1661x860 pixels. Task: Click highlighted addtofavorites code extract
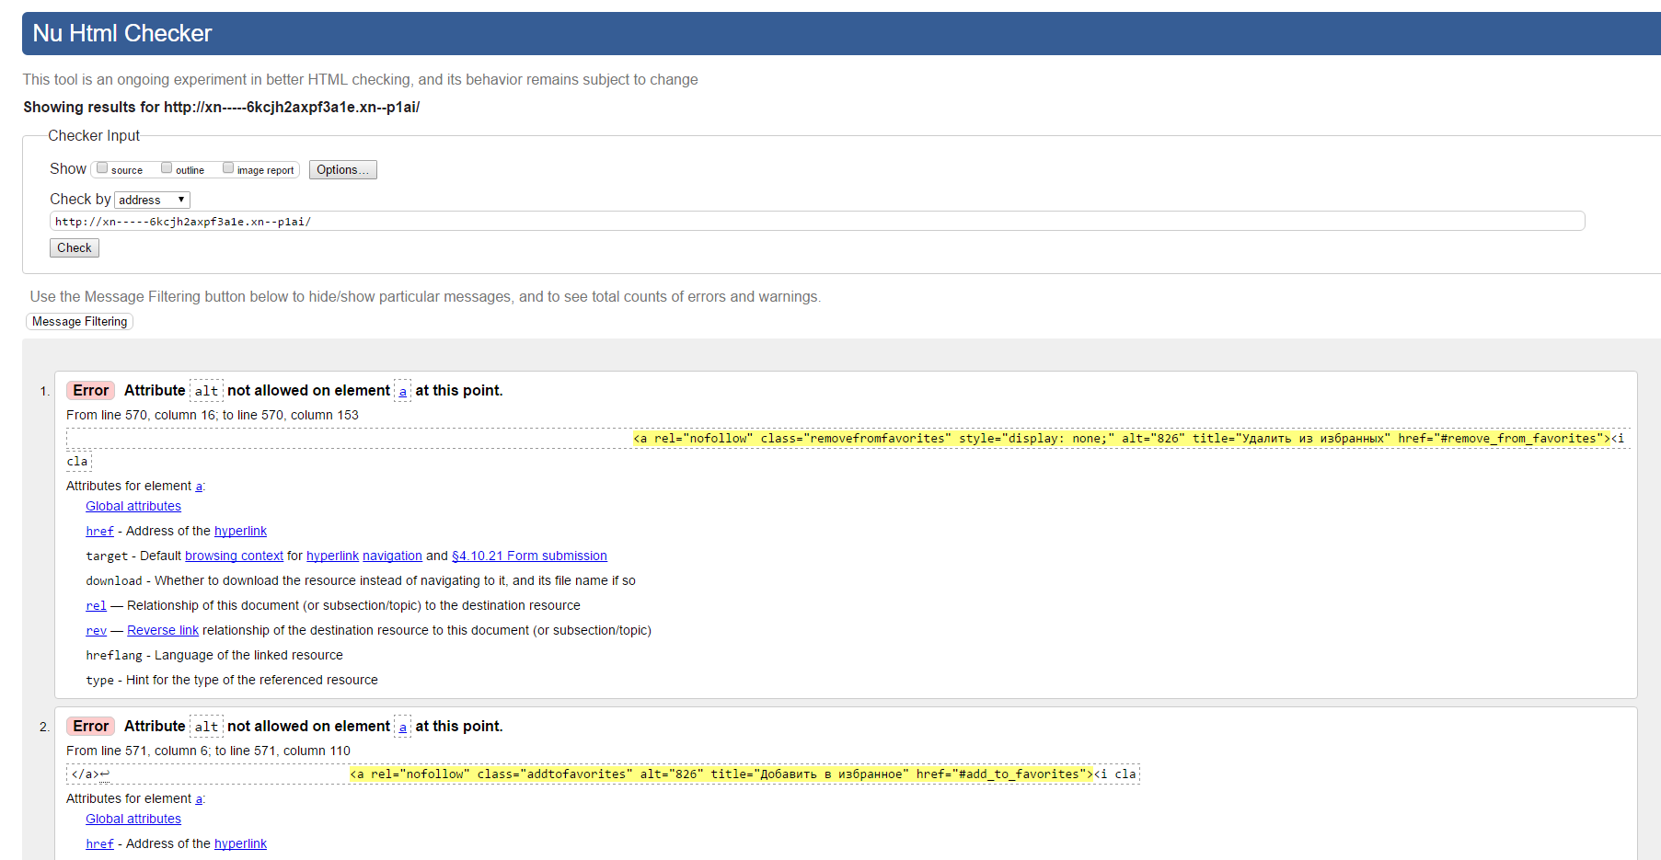[x=721, y=774]
